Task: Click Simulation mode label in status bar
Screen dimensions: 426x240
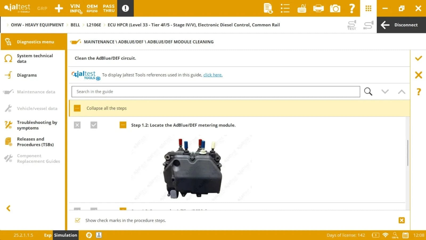Action: (x=65, y=235)
